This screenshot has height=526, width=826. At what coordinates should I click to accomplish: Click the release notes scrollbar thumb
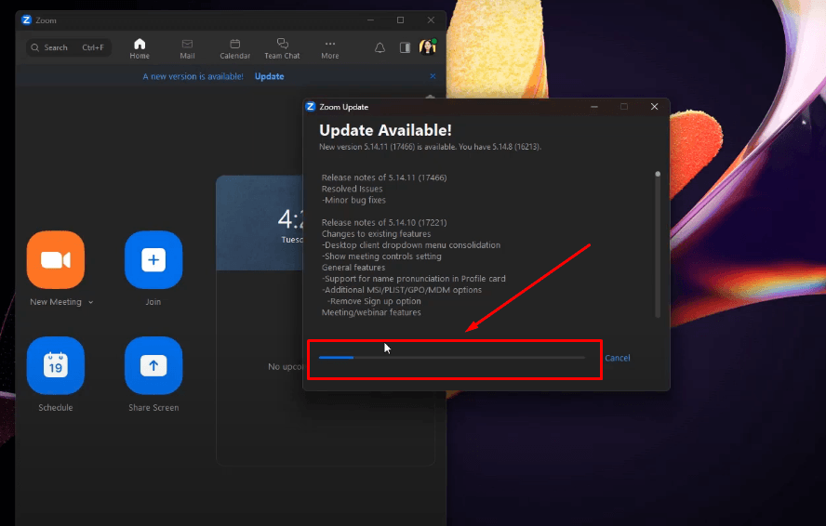tap(658, 175)
